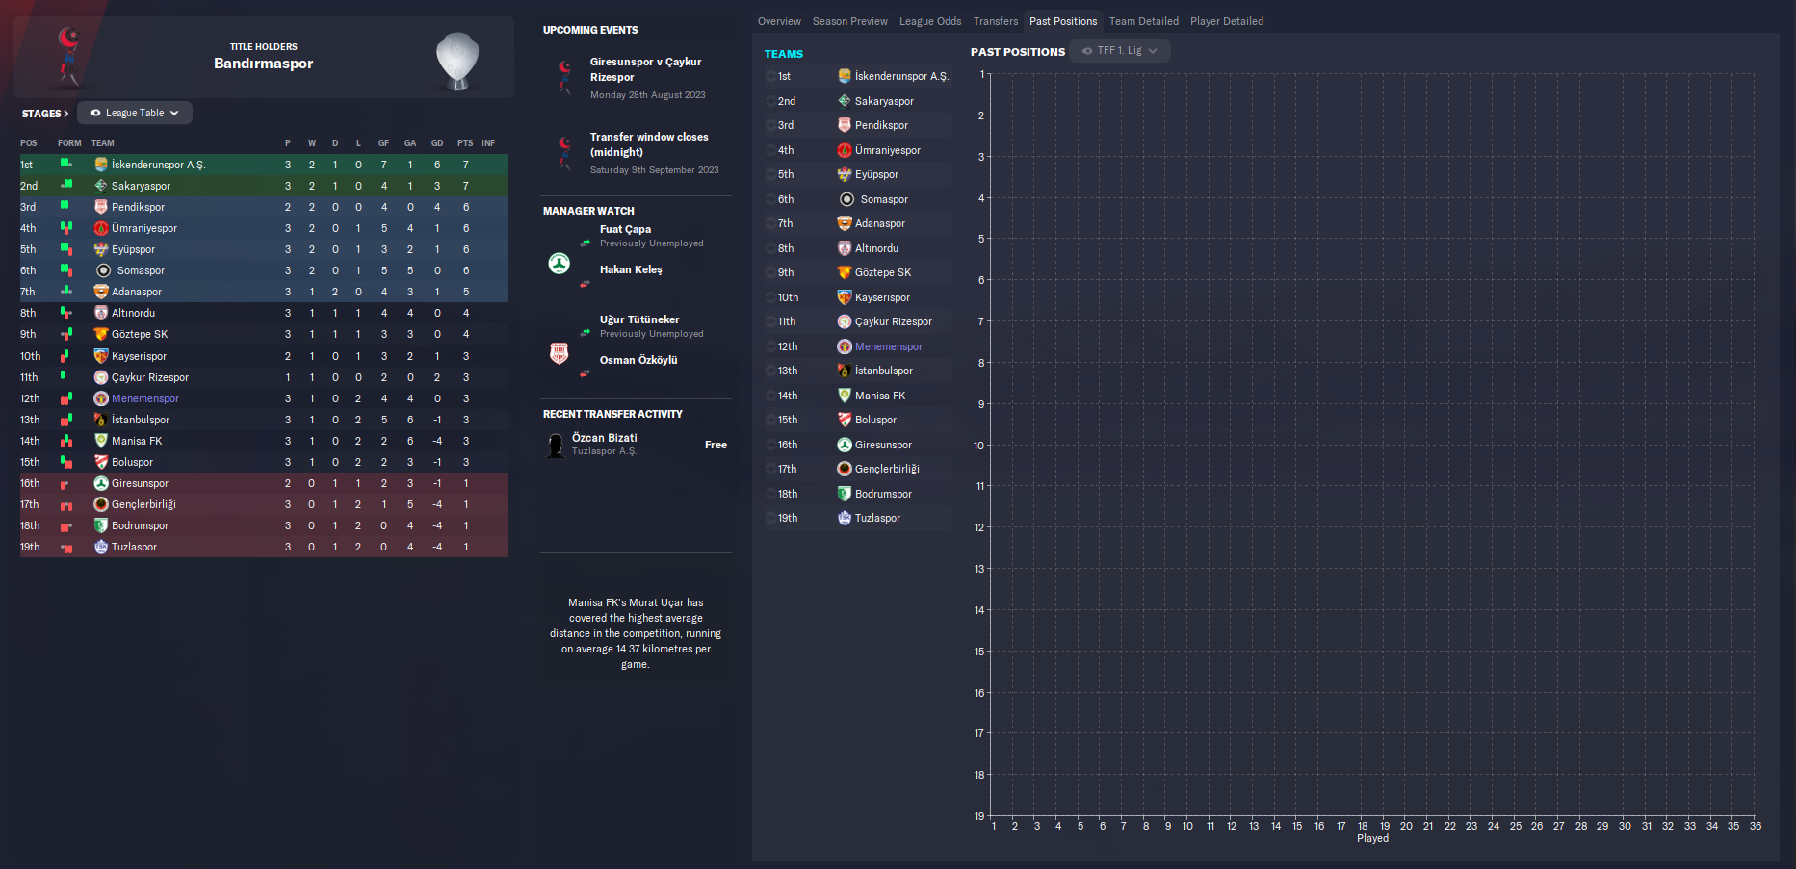The image size is (1796, 869).
Task: Expand the Stages menu
Action: click(45, 114)
